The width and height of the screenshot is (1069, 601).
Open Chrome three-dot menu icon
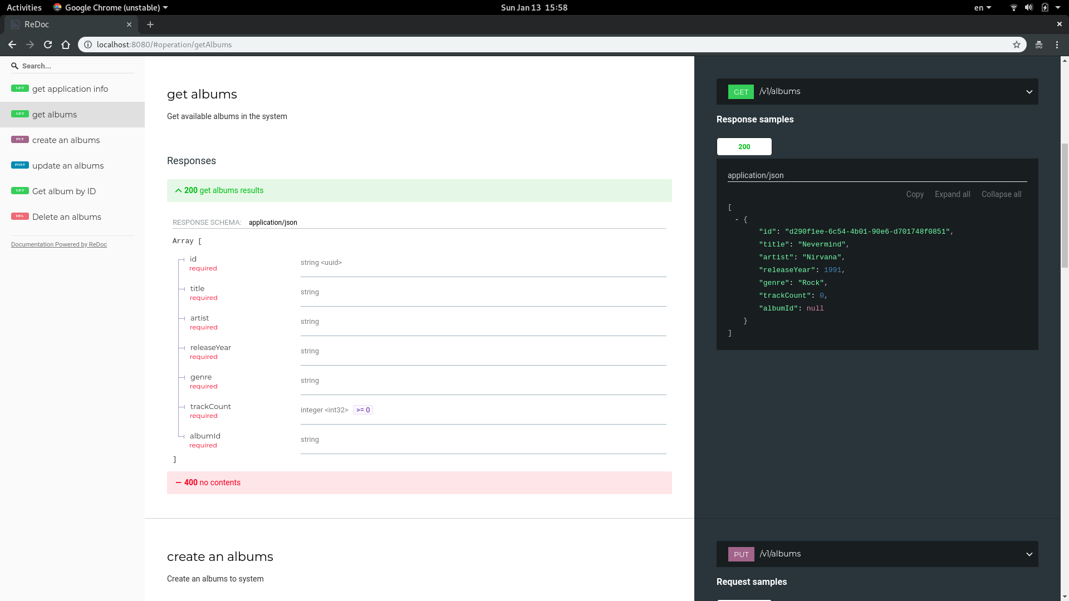[1057, 45]
